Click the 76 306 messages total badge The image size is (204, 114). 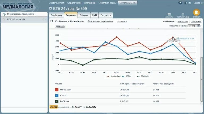(53, 107)
